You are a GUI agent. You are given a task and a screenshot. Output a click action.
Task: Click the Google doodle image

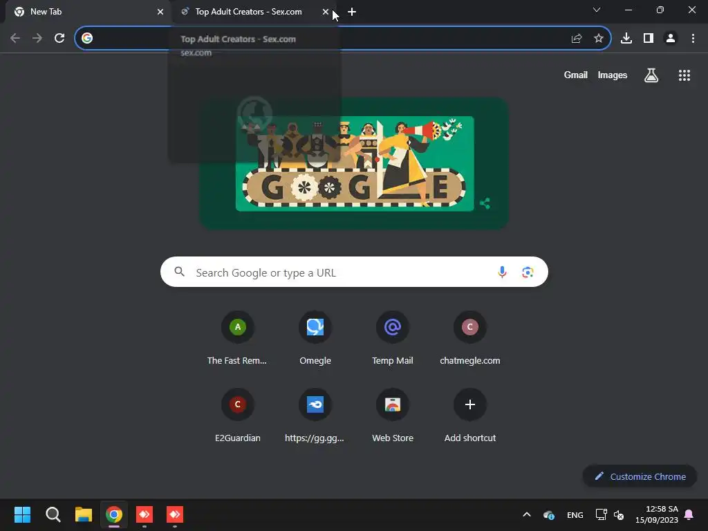pos(355,163)
